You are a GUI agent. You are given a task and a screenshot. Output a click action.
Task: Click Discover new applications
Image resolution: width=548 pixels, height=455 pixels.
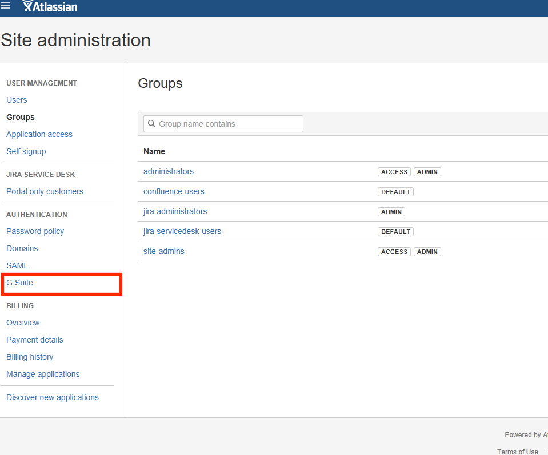pos(52,397)
